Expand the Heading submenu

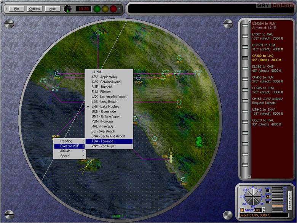(70, 141)
